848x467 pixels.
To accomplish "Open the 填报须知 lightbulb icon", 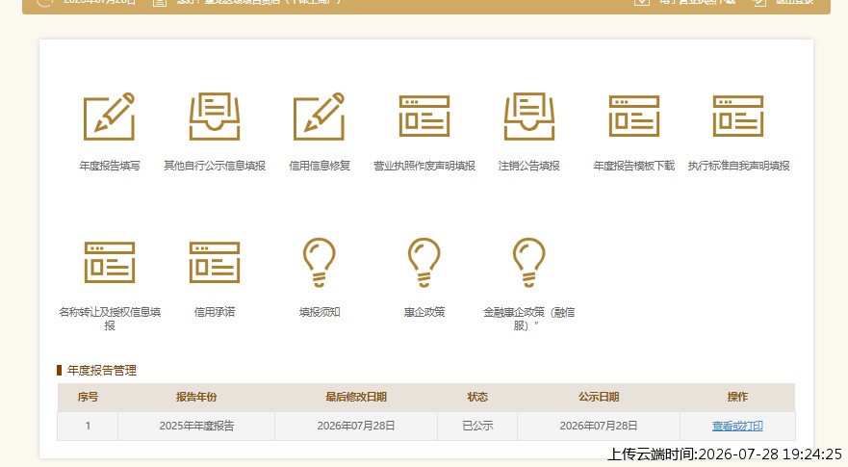I will click(x=319, y=263).
